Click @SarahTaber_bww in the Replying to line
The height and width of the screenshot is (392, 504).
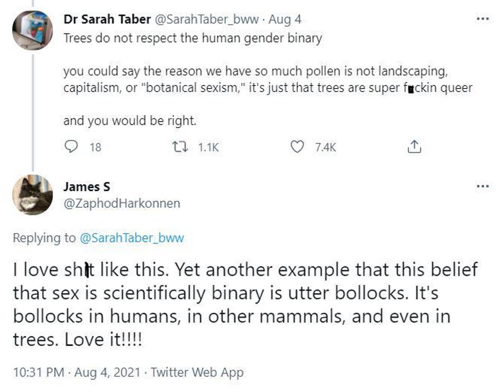(131, 238)
